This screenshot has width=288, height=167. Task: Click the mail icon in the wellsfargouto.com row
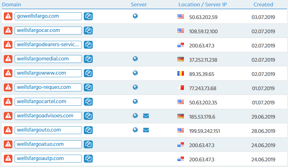click(x=146, y=130)
